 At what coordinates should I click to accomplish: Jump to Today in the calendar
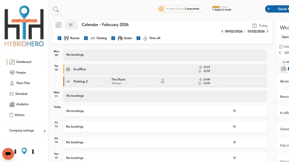pos(260,26)
